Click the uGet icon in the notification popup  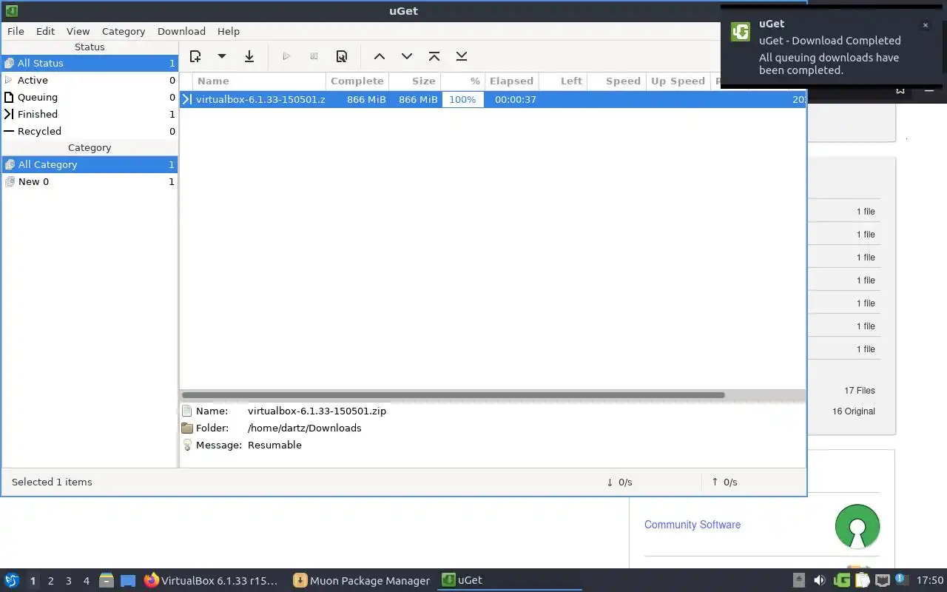[741, 32]
